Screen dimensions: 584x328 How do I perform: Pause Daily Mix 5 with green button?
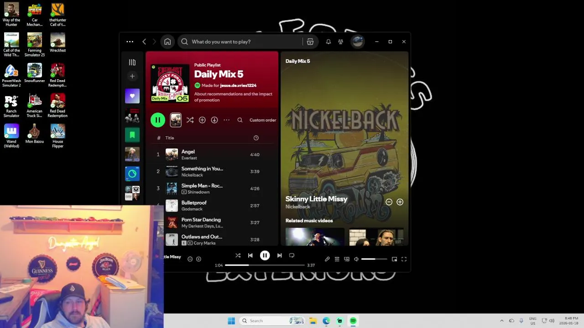tap(158, 120)
